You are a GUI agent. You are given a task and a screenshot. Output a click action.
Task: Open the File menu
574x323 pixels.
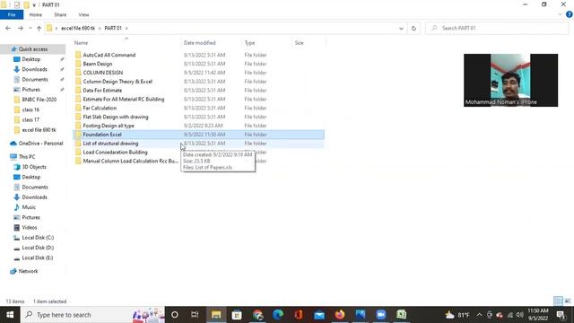pyautogui.click(x=12, y=14)
